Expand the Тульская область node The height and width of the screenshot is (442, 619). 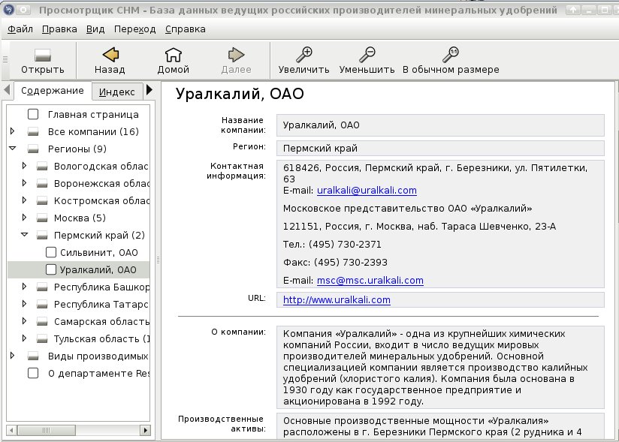tap(24, 338)
